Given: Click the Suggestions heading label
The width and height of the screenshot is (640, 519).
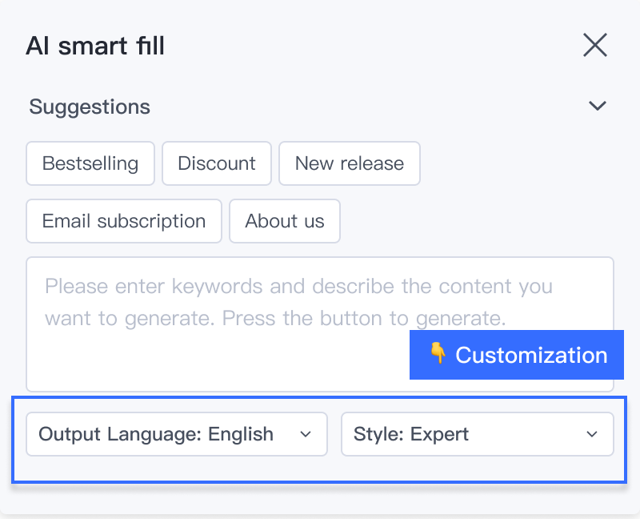Looking at the screenshot, I should tap(90, 107).
